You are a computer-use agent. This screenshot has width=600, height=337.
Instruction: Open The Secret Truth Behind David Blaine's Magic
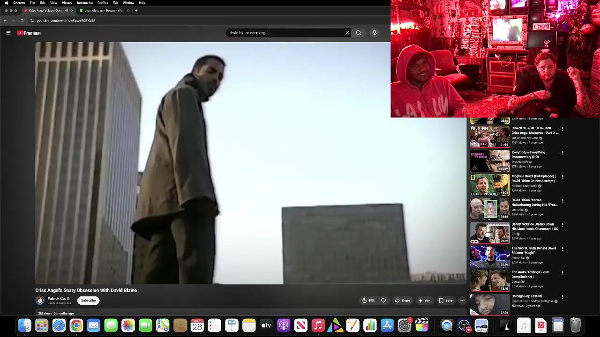534,250
